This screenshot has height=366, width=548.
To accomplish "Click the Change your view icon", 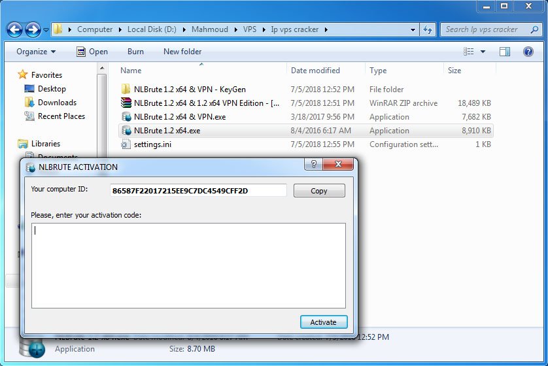I will 469,52.
